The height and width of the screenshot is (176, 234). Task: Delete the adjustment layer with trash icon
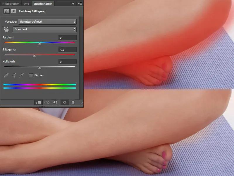pos(73,102)
